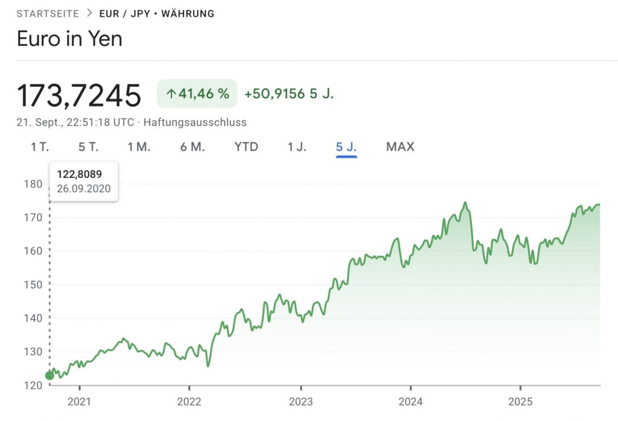Select the 173,7245 price display
This screenshot has height=421, width=618.
80,95
